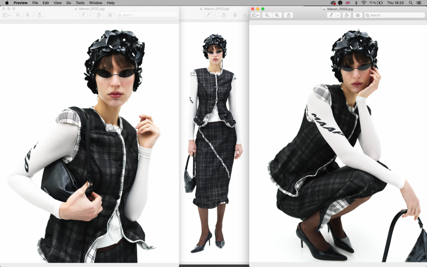Click the Manon_0059.jpg window title

click(x=340, y=9)
